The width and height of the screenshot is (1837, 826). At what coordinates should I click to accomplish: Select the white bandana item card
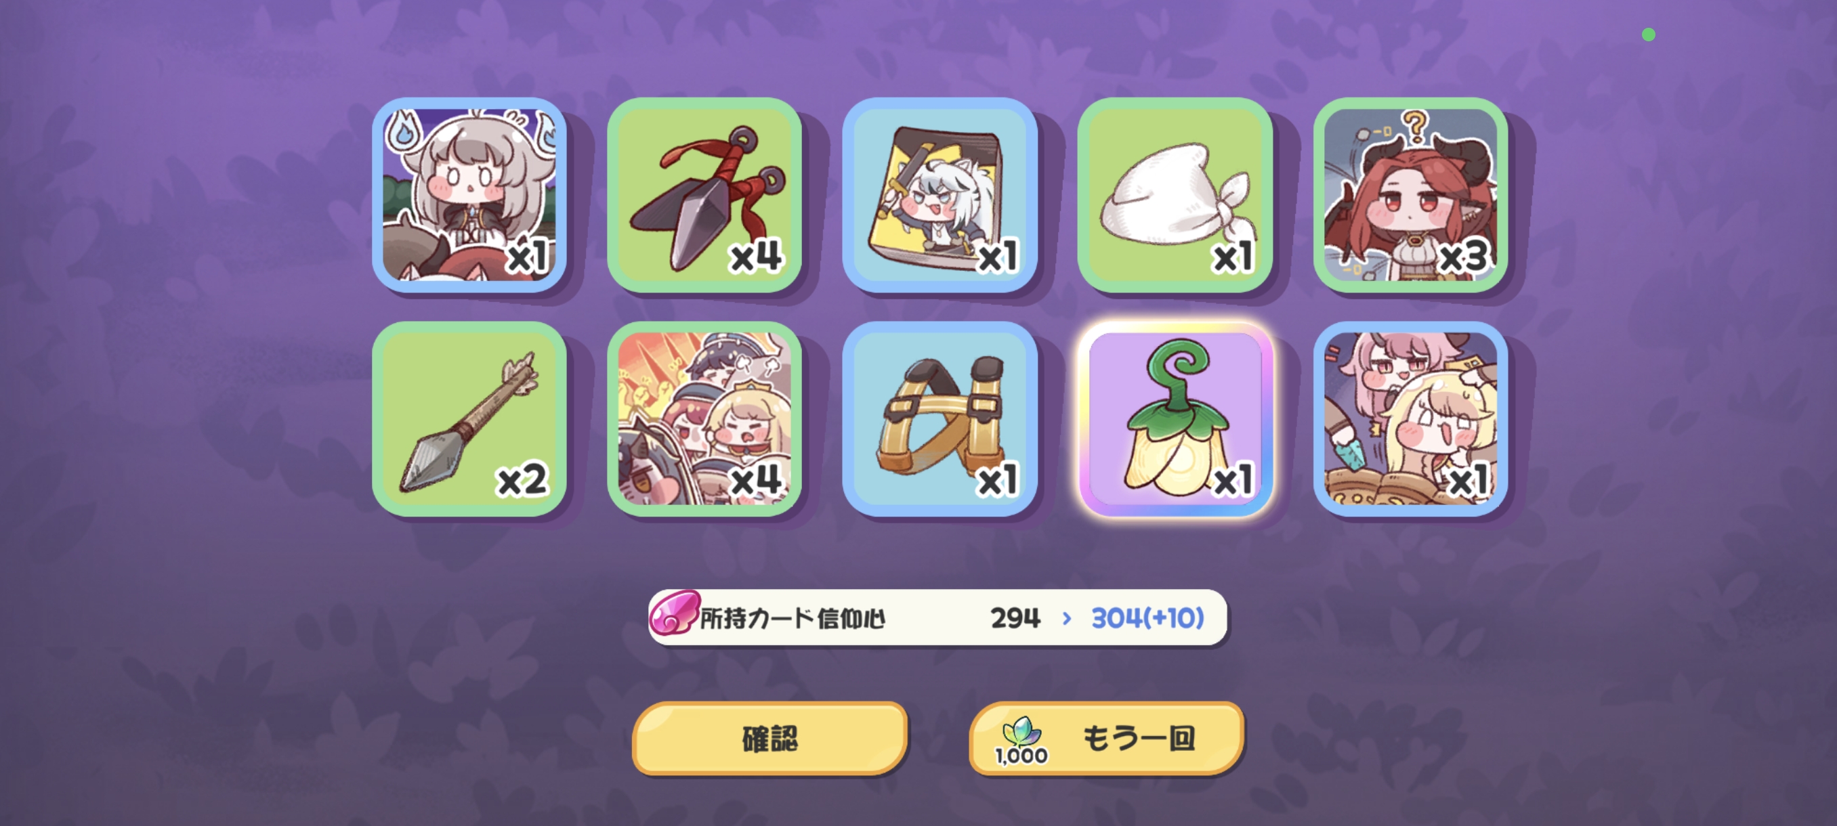pos(1175,194)
